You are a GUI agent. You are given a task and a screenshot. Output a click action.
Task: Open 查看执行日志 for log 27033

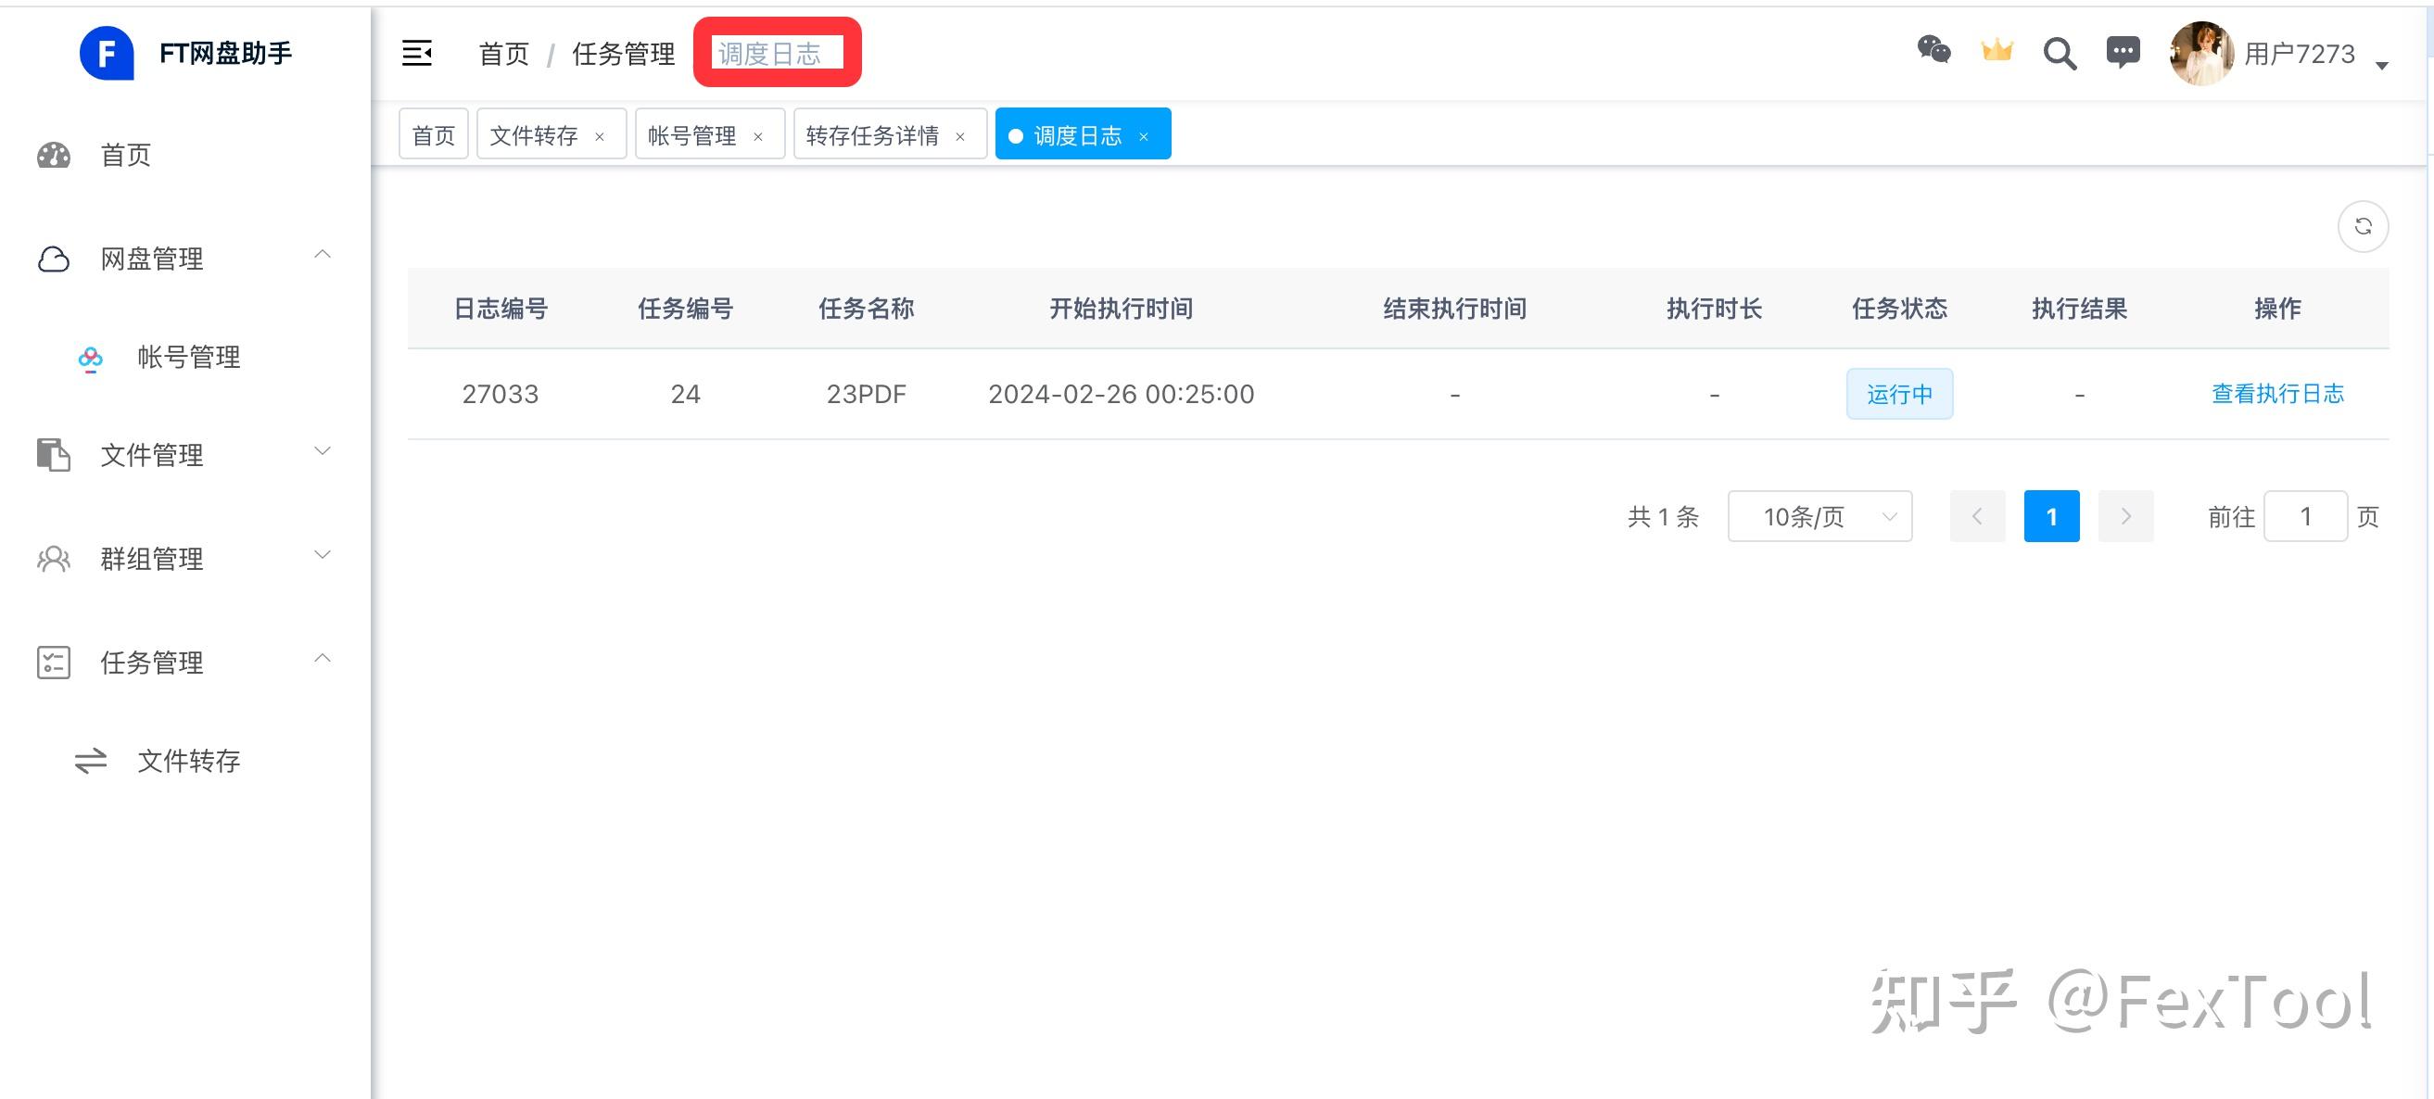click(2277, 393)
